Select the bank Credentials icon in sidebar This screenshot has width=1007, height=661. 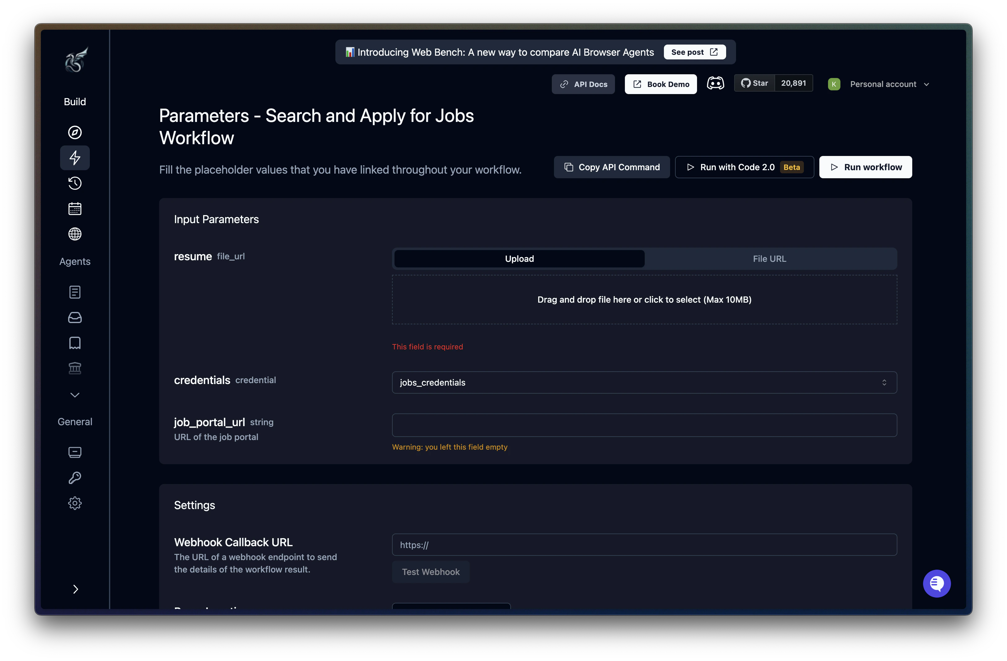[x=75, y=368]
